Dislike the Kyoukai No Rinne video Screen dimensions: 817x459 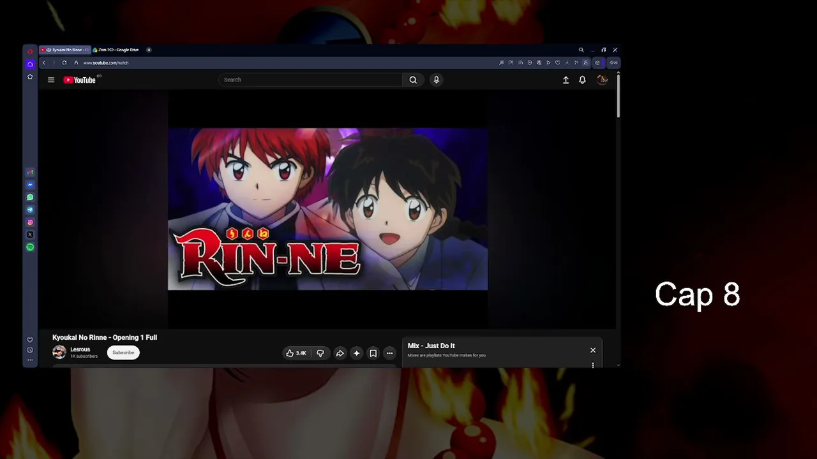click(320, 353)
